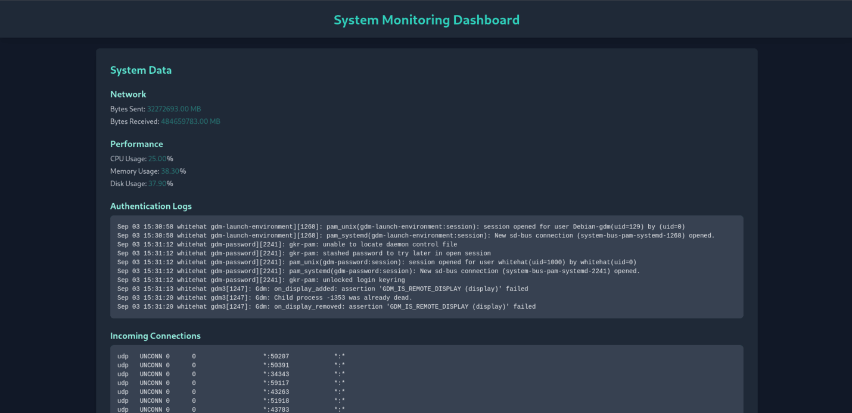Click log line with system-bus-pam-systemd-2241 opened
This screenshot has width=852, height=413.
click(x=378, y=271)
